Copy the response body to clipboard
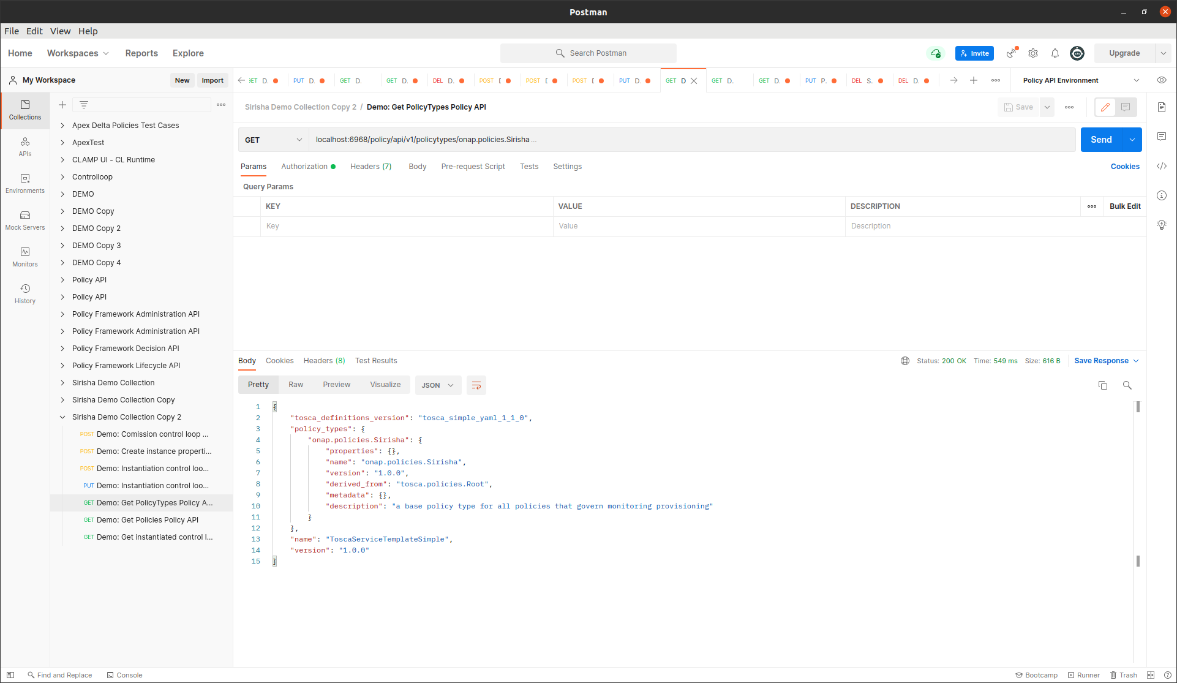1177x683 pixels. [1103, 385]
